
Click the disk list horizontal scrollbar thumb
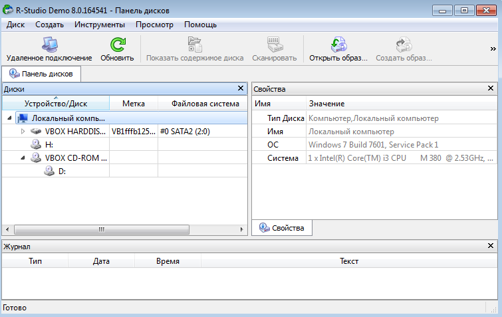pyautogui.click(x=102, y=229)
